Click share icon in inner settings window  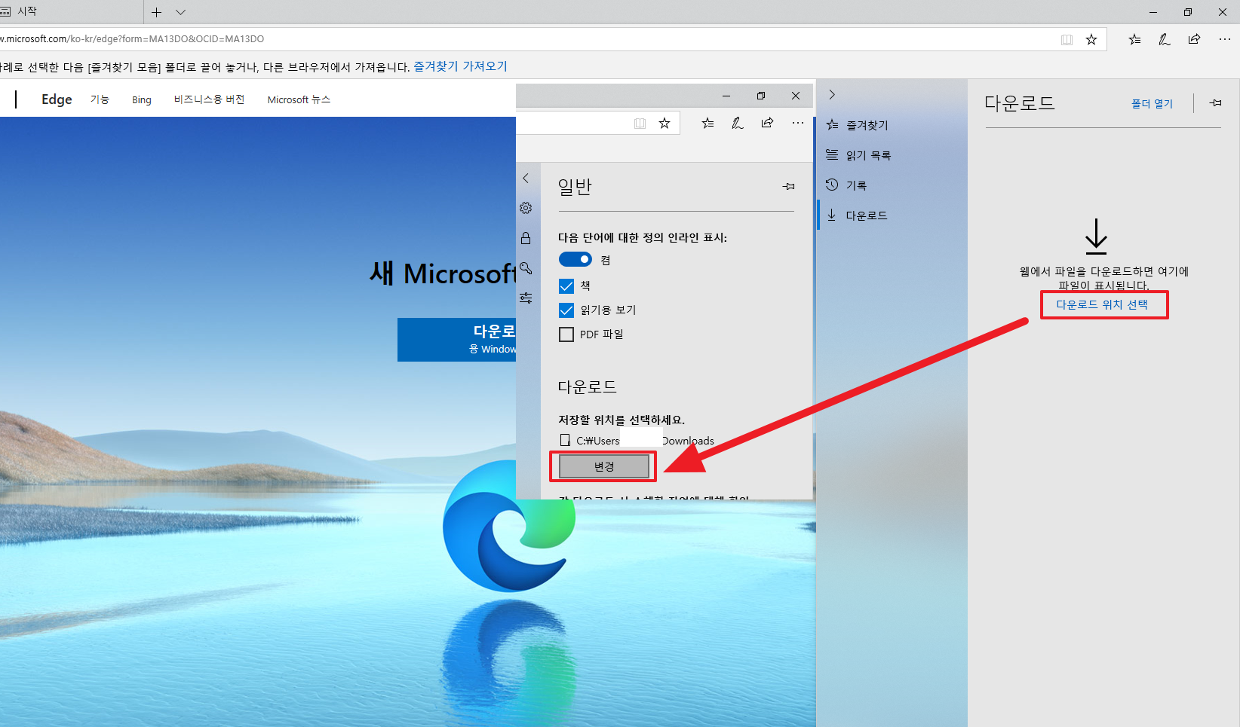767,123
